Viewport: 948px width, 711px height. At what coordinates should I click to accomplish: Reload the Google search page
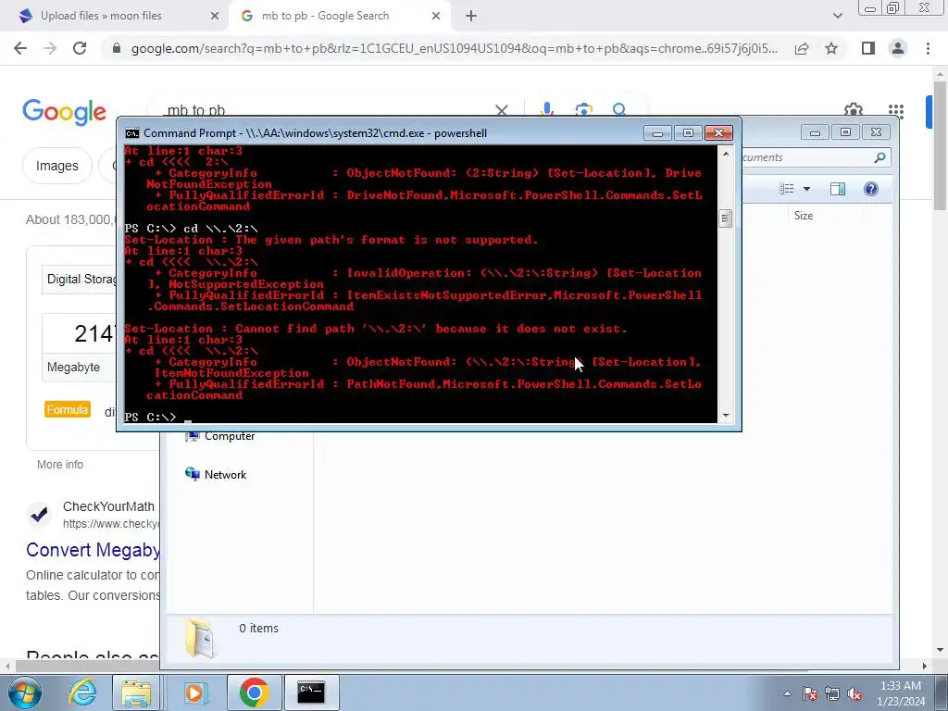tap(80, 48)
